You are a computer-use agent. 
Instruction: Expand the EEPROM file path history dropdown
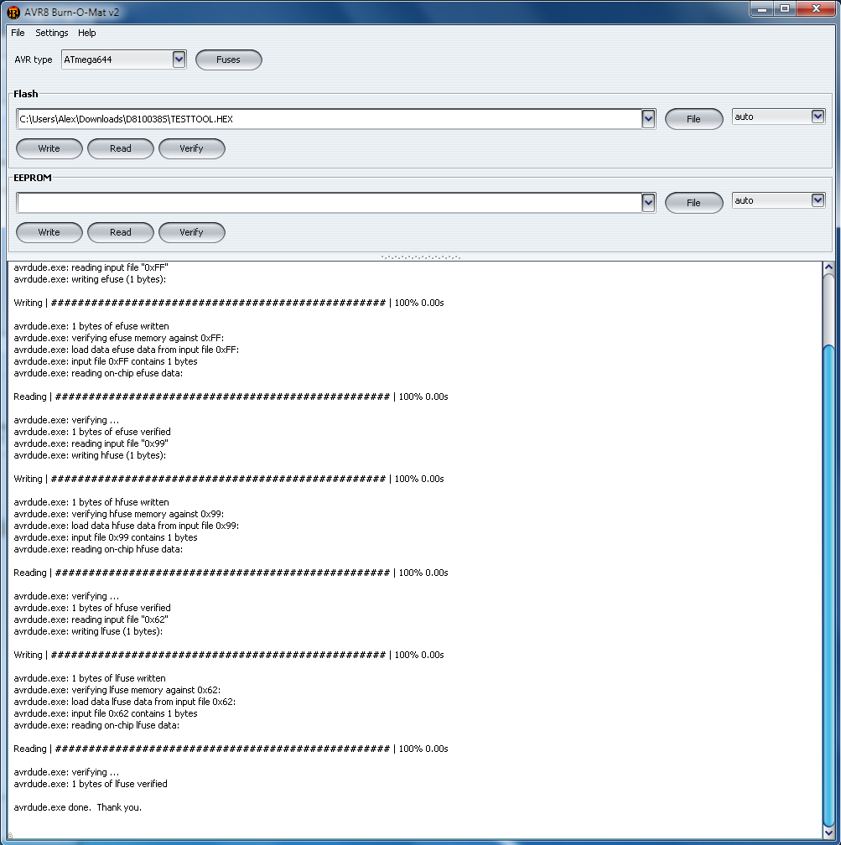648,203
